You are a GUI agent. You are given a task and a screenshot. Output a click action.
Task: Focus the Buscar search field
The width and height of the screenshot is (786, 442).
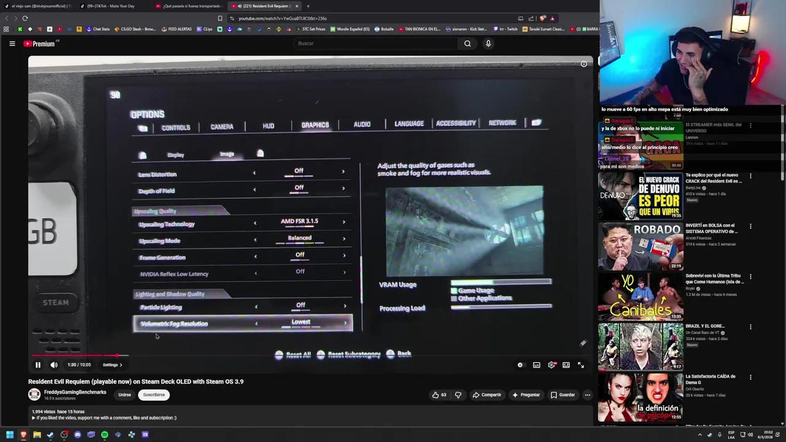(376, 44)
